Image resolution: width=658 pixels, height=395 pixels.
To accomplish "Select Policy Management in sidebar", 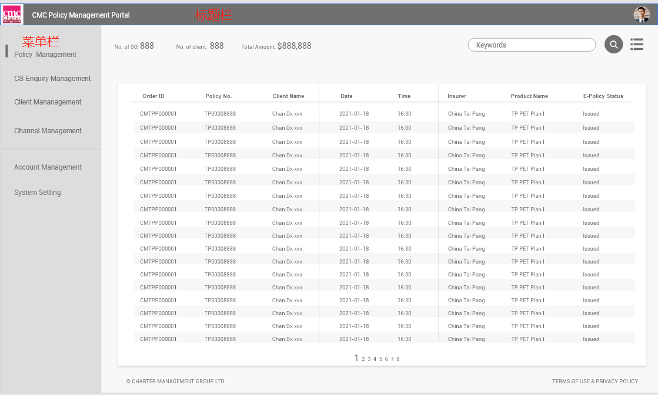I will pyautogui.click(x=45, y=55).
